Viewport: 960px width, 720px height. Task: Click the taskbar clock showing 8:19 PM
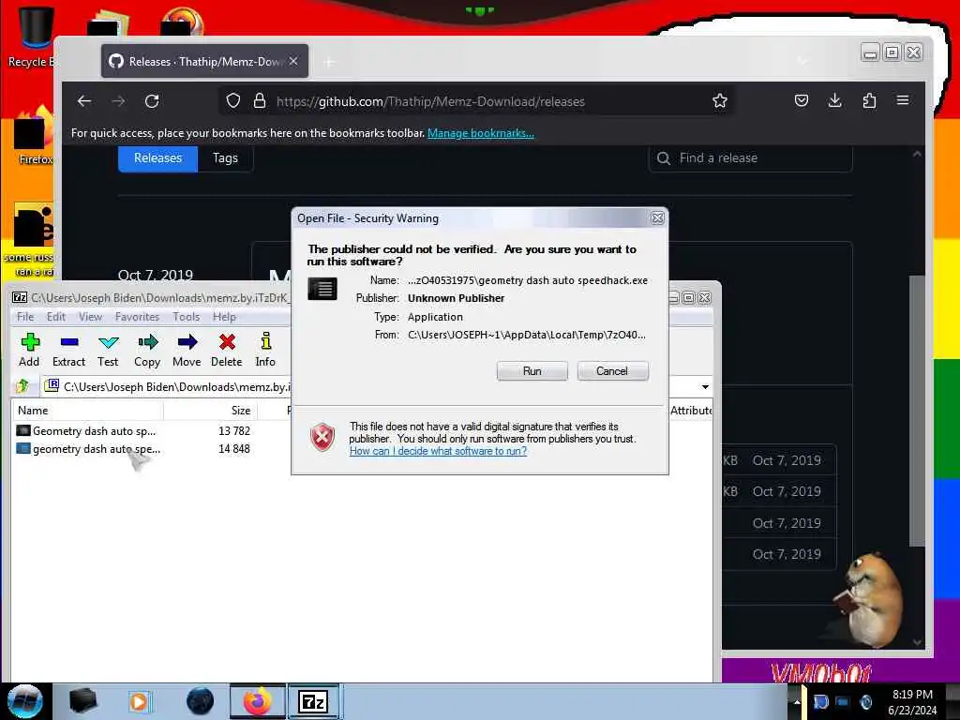pyautogui.click(x=912, y=702)
